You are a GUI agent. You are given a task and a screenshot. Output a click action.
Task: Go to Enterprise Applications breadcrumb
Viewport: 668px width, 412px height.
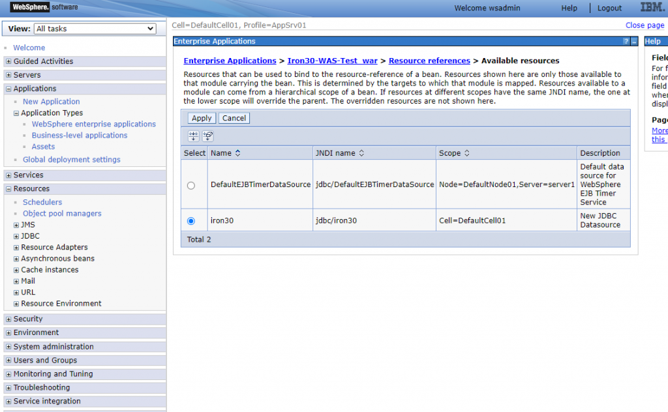click(x=230, y=61)
